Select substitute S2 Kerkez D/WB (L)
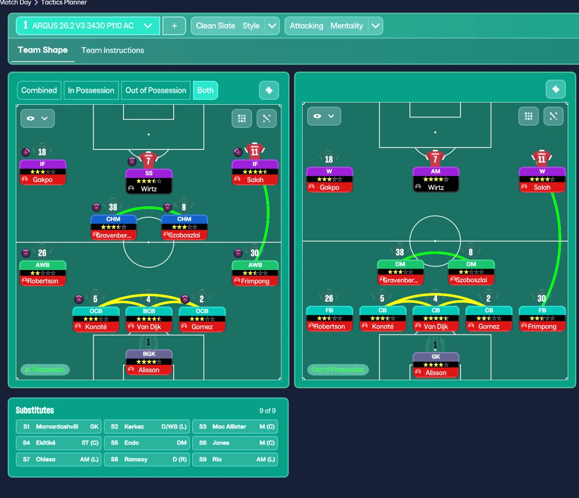The image size is (579, 498). [x=147, y=427]
